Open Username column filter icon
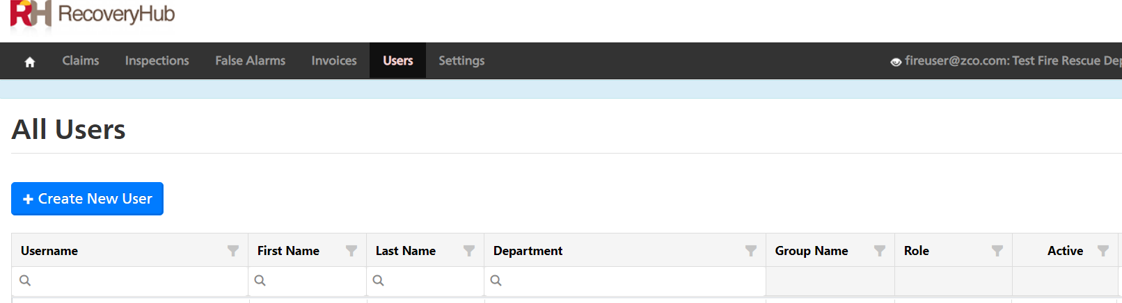This screenshot has height=303, width=1122. (x=233, y=251)
